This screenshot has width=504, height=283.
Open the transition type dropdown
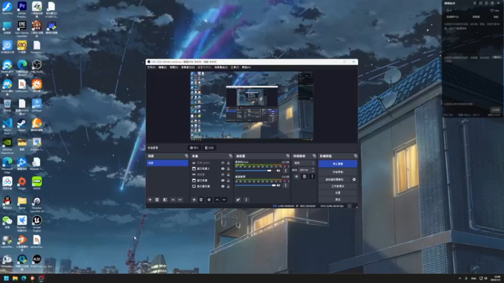(x=304, y=164)
